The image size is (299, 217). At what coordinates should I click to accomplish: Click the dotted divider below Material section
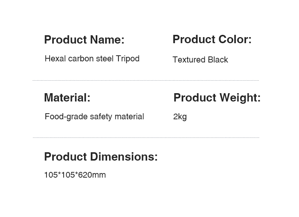146,137
